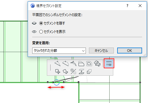
Task: Choose the tangent curve edge icon
Action: click(x=73, y=64)
